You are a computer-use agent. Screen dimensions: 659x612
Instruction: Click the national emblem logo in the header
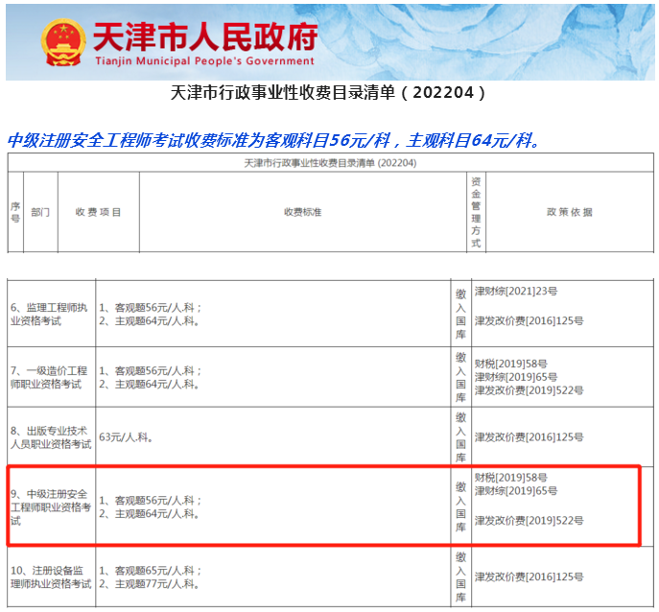62,41
